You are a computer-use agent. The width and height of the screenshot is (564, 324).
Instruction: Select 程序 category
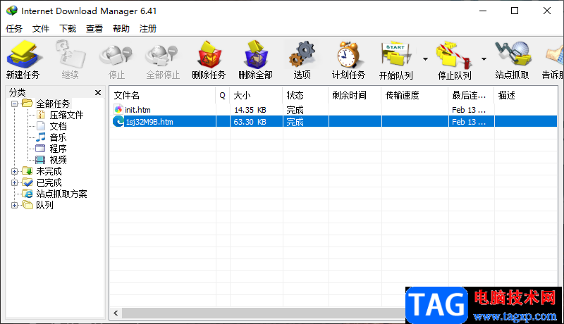pos(58,149)
